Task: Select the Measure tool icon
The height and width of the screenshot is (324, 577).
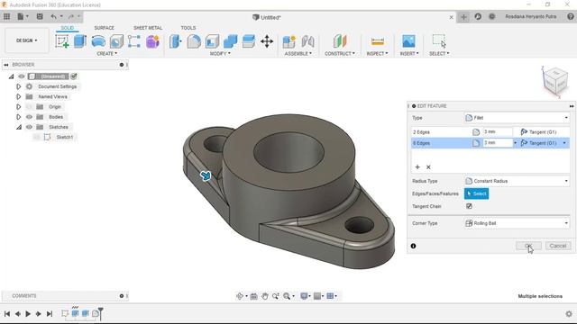Action: click(x=378, y=41)
